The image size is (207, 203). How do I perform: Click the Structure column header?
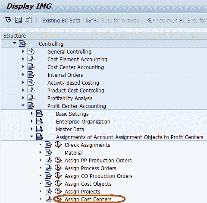[104, 36]
